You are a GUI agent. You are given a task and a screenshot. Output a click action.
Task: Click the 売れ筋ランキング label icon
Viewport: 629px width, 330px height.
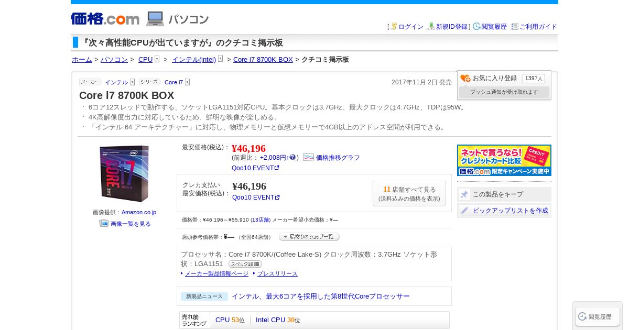click(x=194, y=320)
